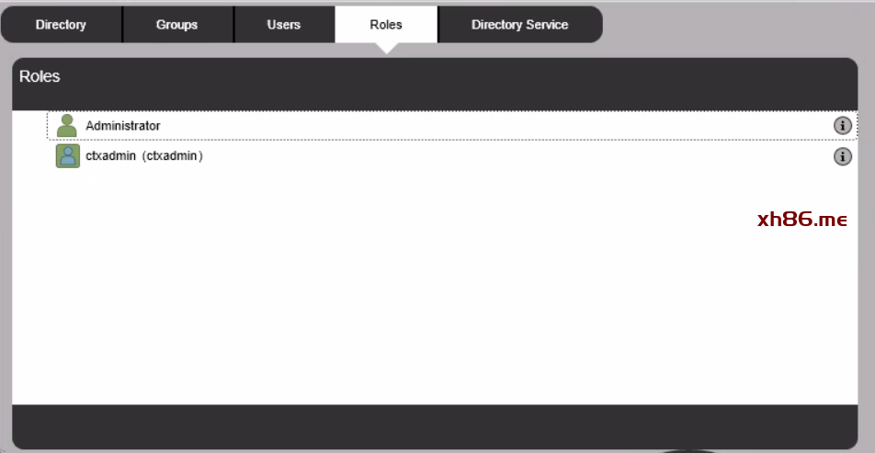Image resolution: width=875 pixels, height=453 pixels.
Task: Click the pointer arrow beneath the Roles tab
Action: point(387,48)
